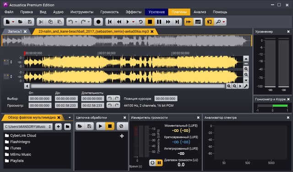Close the beachball mp3 file tab
This screenshot has height=172, width=293.
click(152, 32)
